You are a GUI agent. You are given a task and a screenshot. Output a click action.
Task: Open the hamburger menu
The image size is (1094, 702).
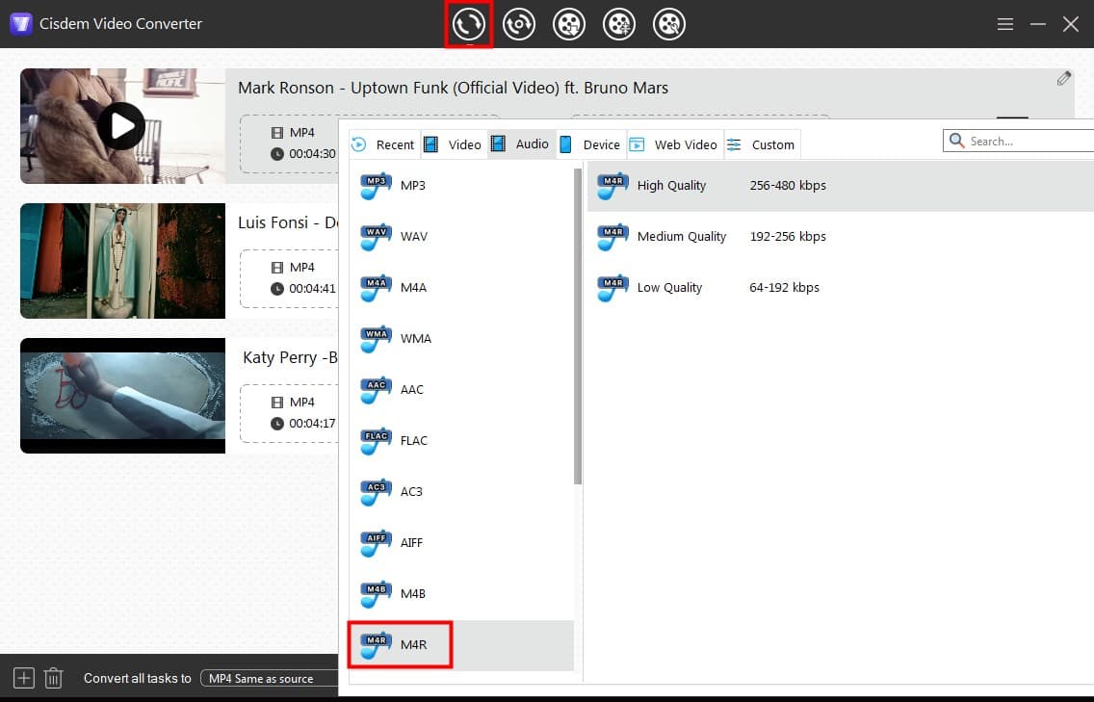[x=1004, y=24]
